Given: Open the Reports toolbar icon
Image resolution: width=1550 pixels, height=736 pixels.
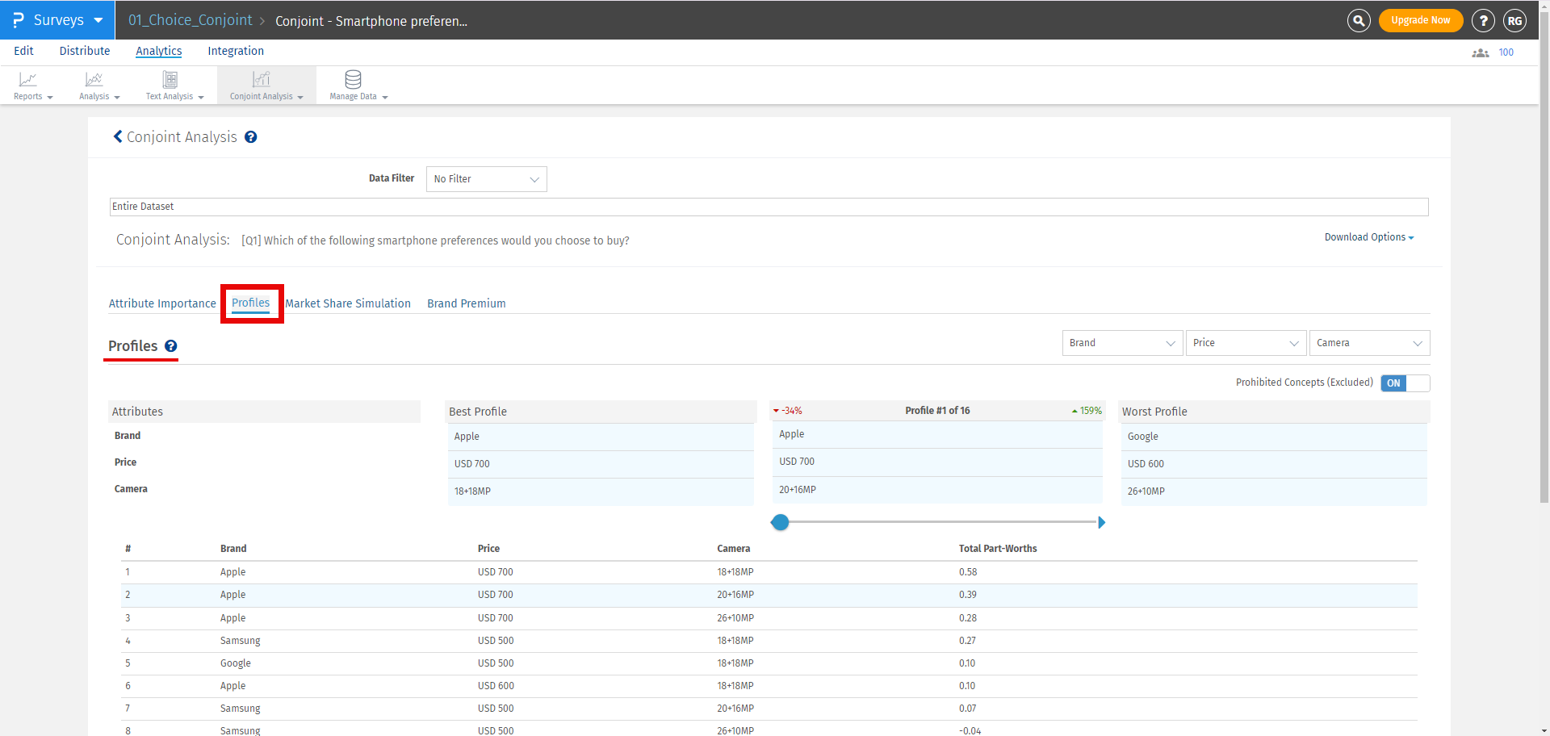Looking at the screenshot, I should 28,80.
